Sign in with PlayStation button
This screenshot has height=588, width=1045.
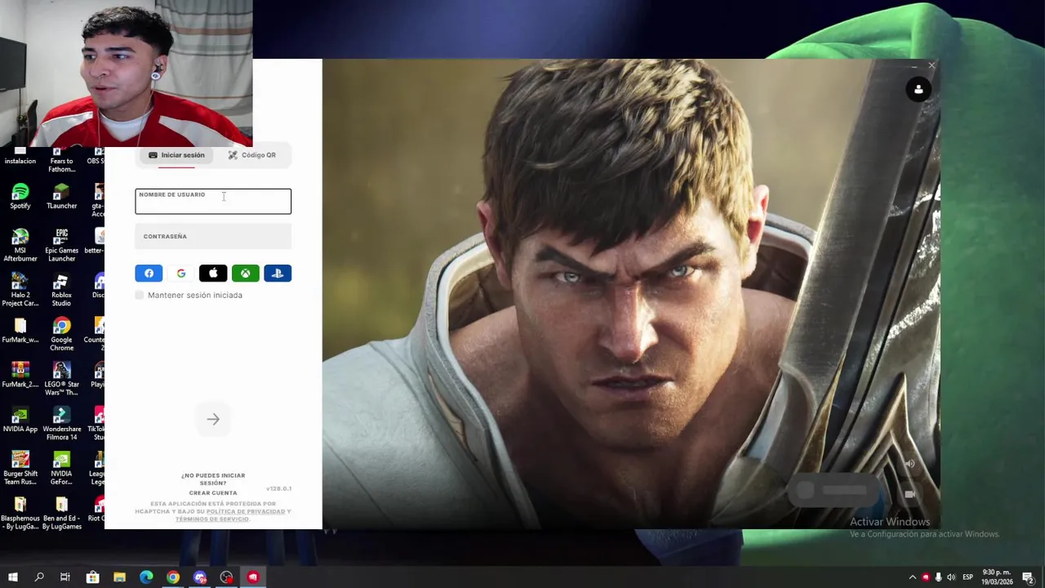[x=278, y=274]
